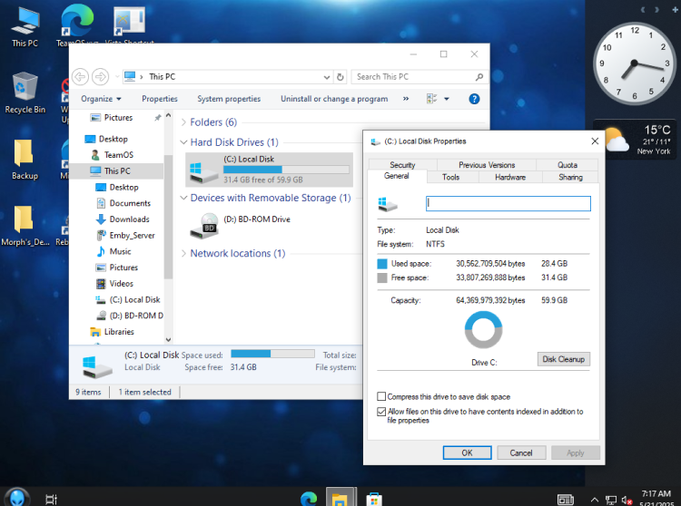The height and width of the screenshot is (506, 681).
Task: Click the Drive C usage donut chart
Action: pyautogui.click(x=483, y=330)
